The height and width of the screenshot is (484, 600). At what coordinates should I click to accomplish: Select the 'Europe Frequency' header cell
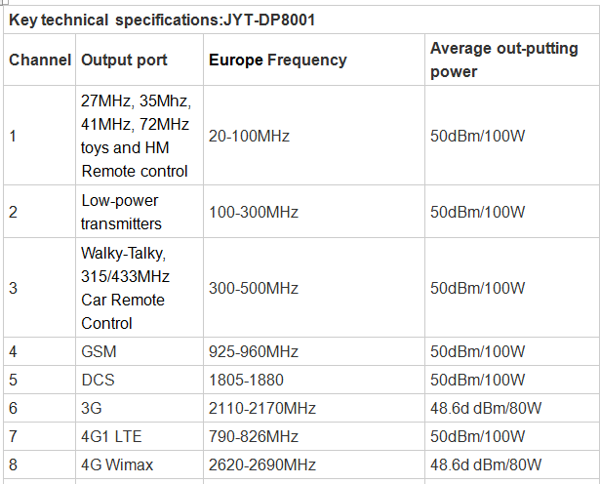(278, 60)
